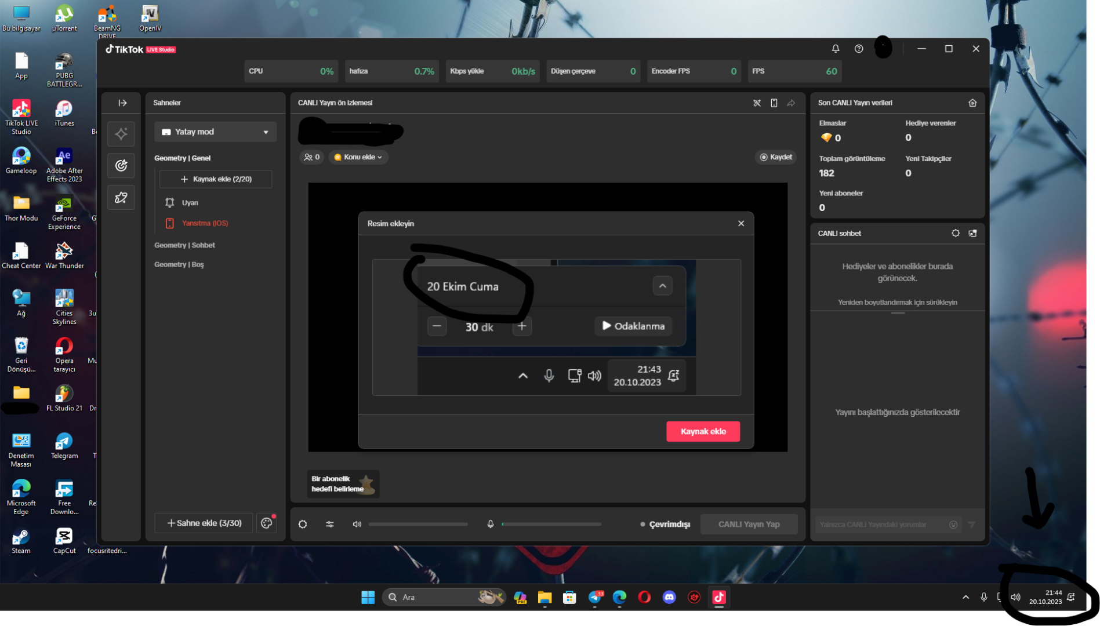
Task: Click Kaynak ekle (2/20) in scenes panel
Action: [216, 179]
